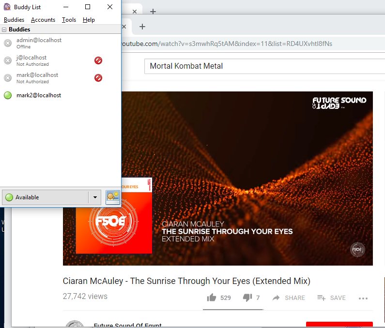Click the red subscribe button

click(x=339, y=325)
